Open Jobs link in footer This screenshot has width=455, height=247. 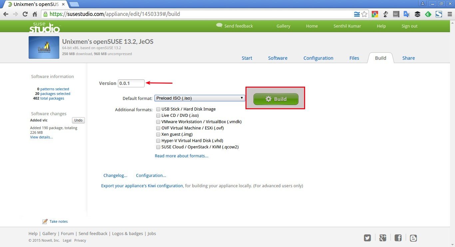click(x=152, y=233)
